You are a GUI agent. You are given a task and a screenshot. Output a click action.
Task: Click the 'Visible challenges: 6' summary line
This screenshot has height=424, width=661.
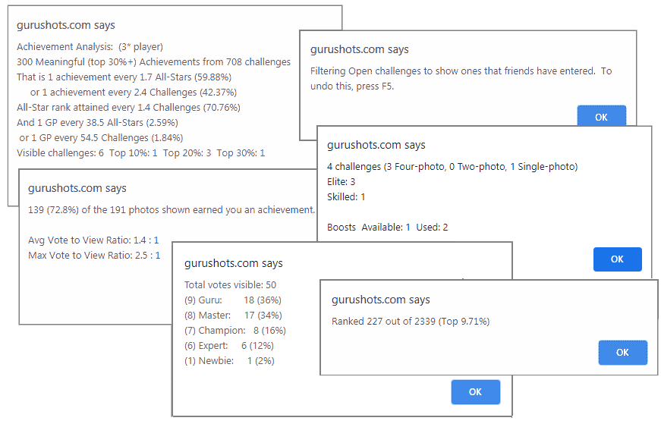click(x=141, y=153)
